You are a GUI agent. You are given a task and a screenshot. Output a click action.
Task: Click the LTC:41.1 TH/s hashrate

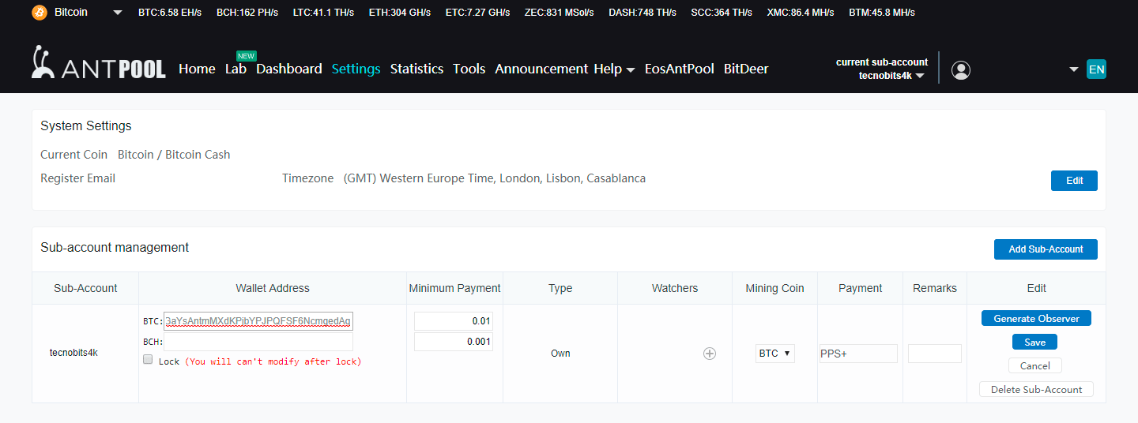tap(323, 13)
